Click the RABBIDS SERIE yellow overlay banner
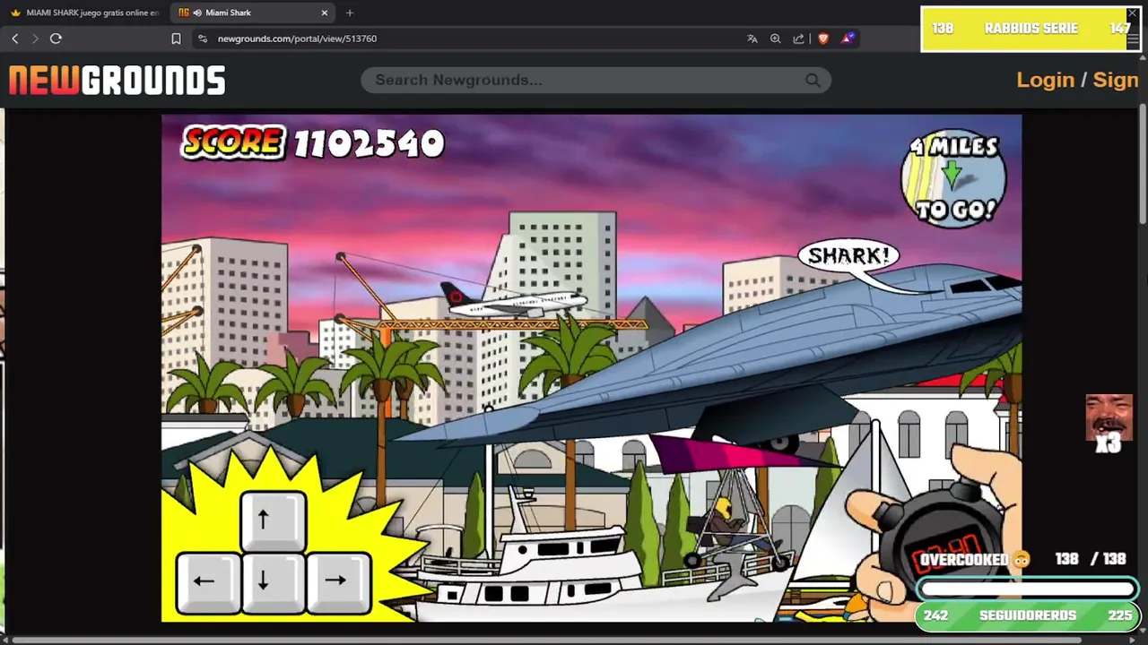1148x645 pixels. [1031, 29]
